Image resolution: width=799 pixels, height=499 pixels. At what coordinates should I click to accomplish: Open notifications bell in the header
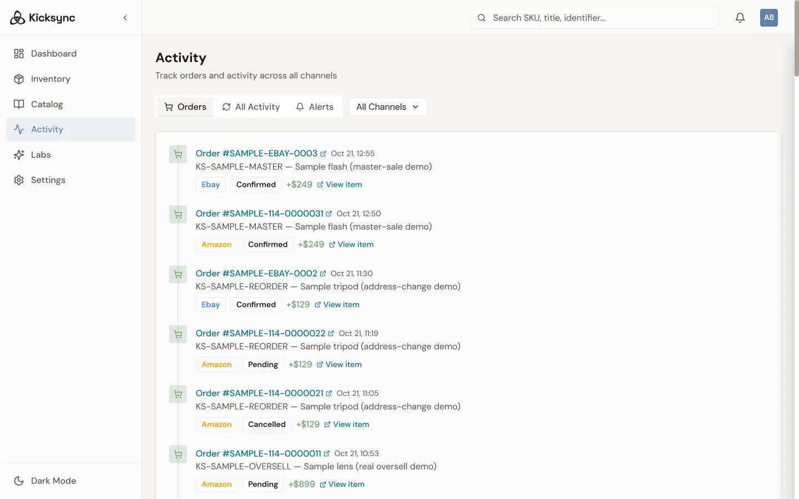[x=740, y=18]
